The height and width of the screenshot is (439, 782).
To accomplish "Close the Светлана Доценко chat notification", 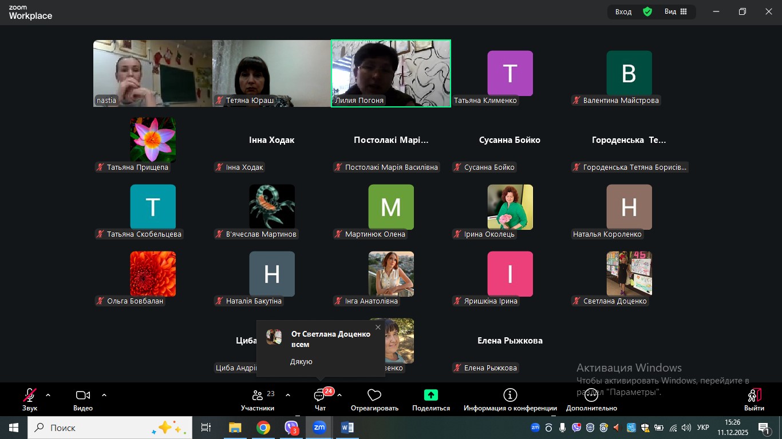I will tap(378, 328).
